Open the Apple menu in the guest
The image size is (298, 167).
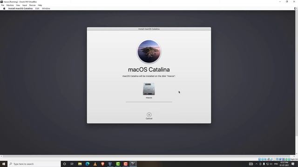(4, 8)
